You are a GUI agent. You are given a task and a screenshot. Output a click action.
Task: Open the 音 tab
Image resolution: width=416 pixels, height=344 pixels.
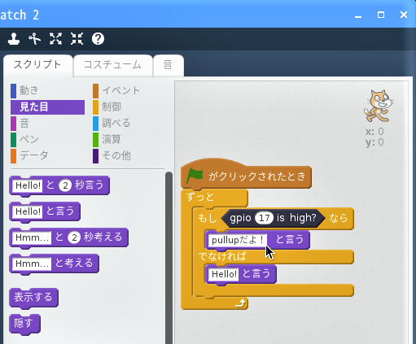[x=169, y=65]
